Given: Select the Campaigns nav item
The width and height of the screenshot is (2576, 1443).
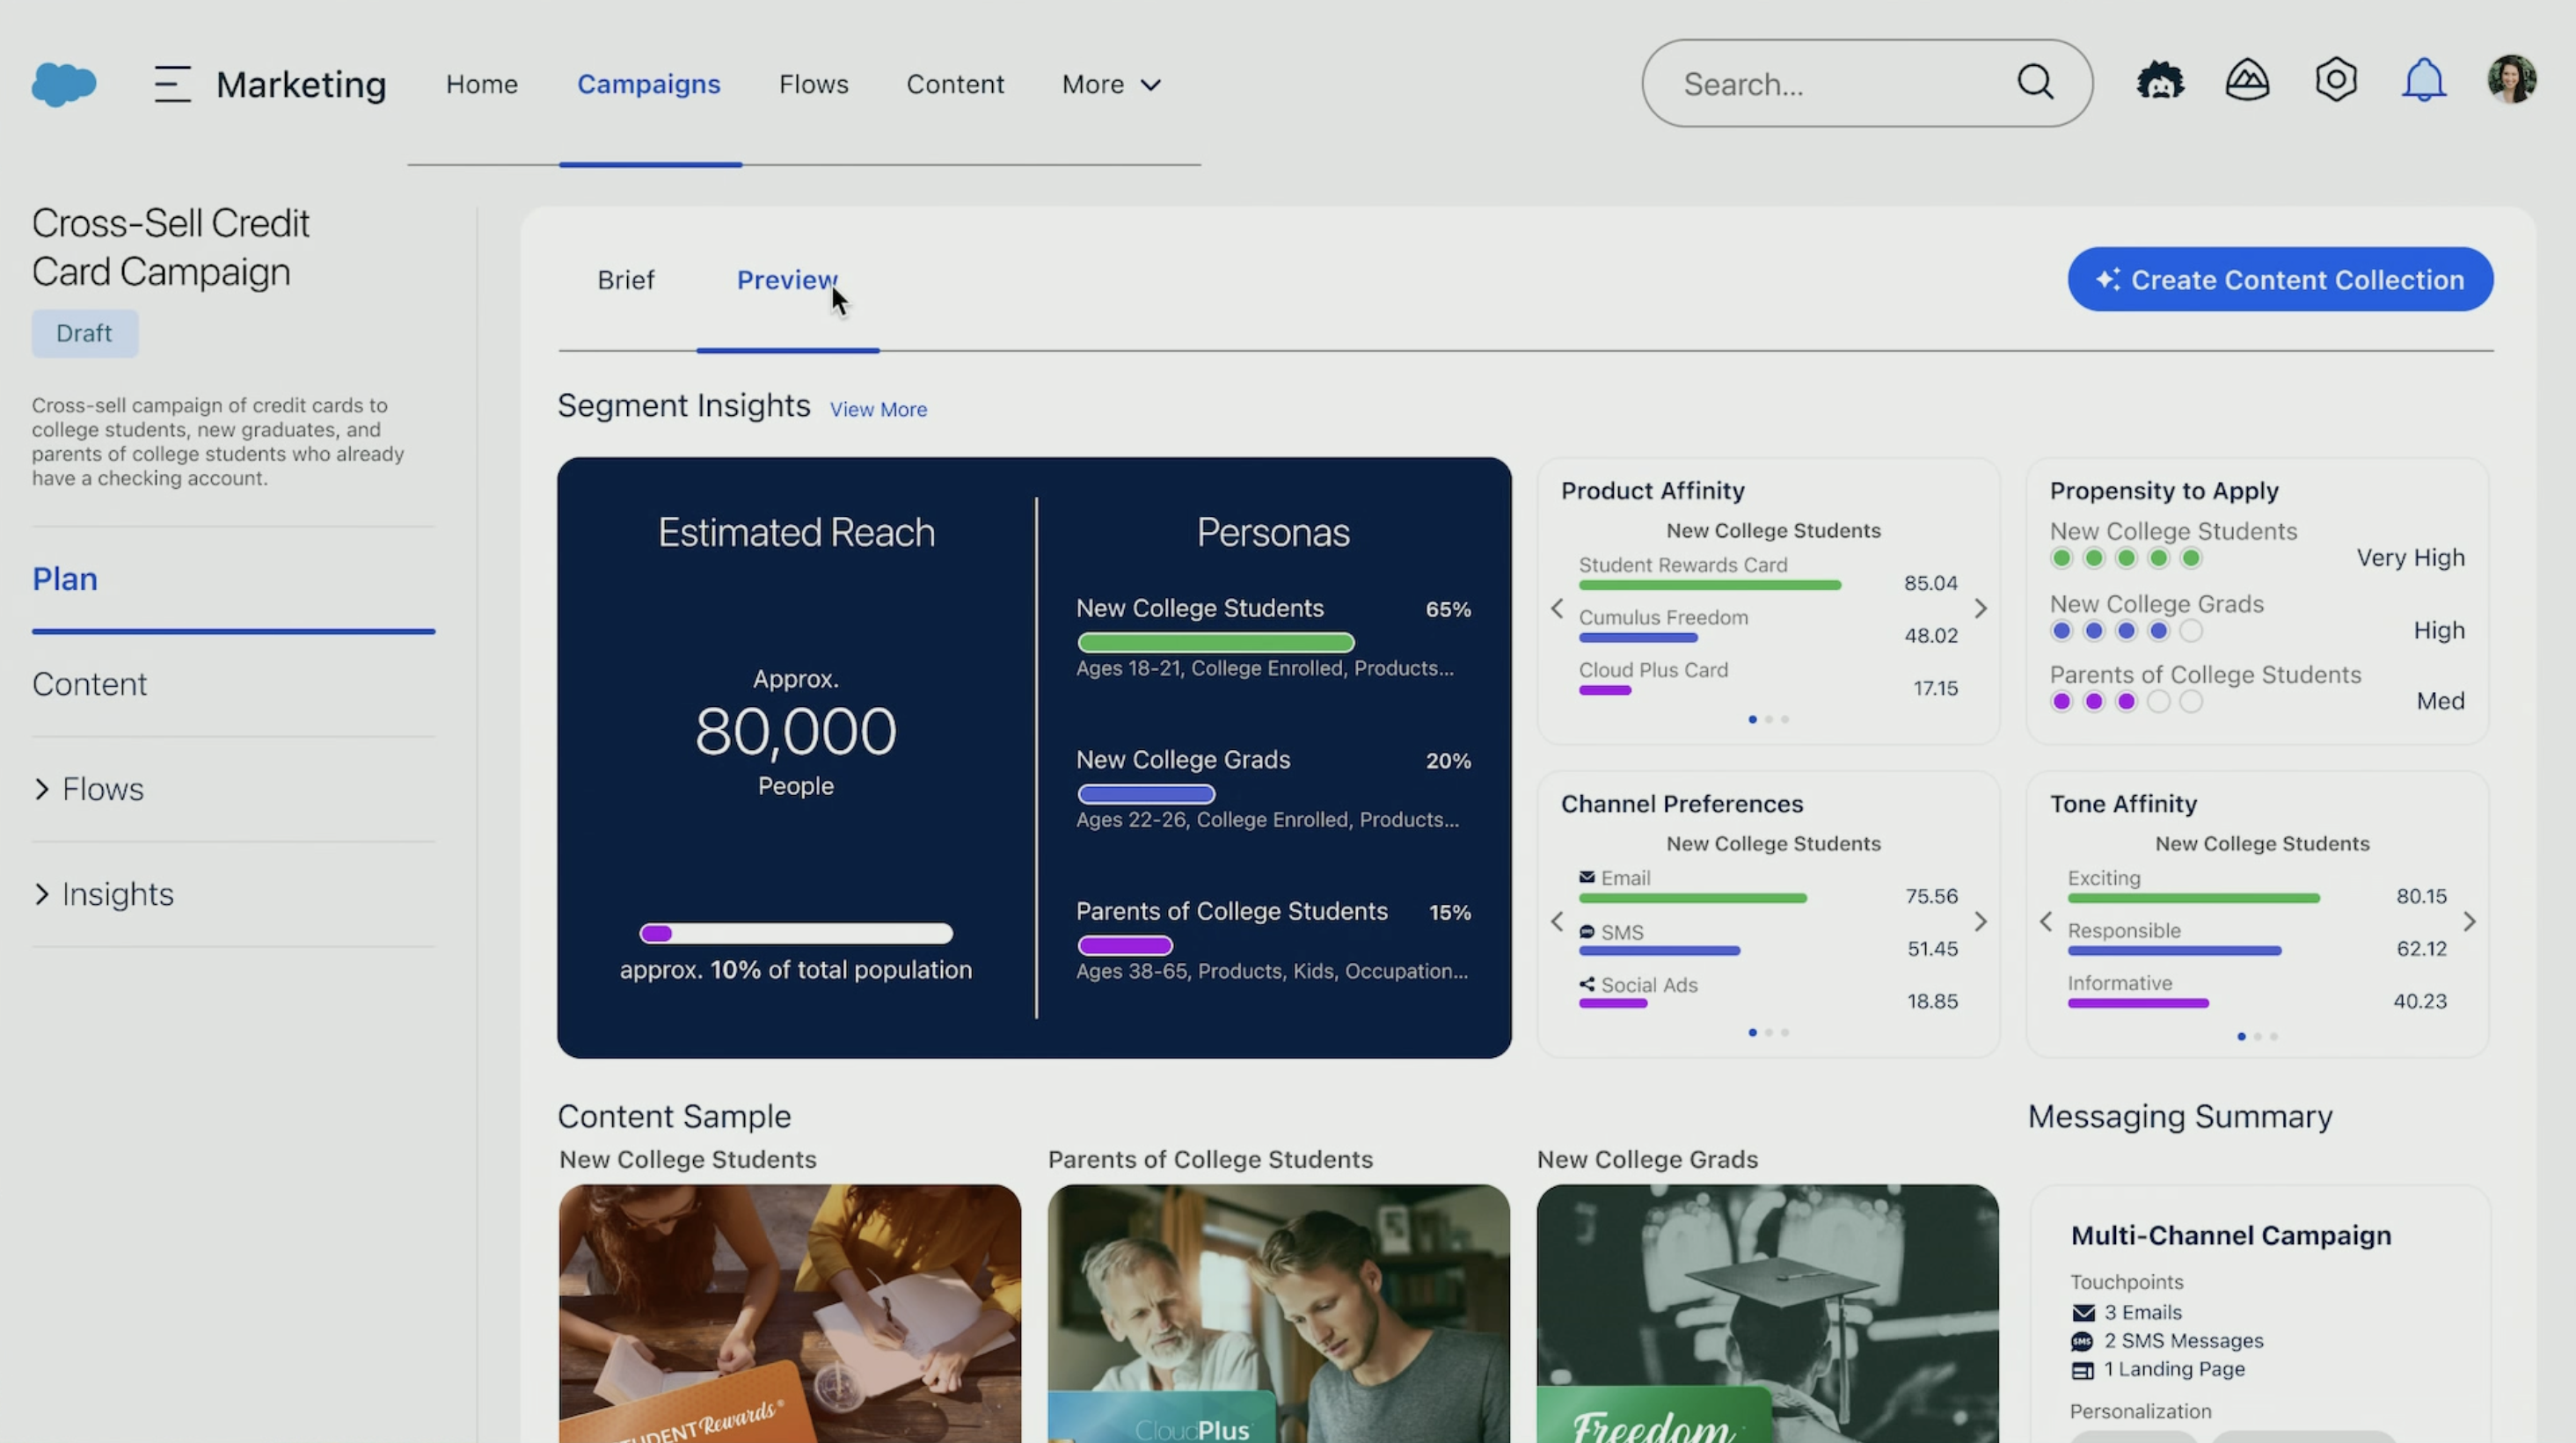Looking at the screenshot, I should click(649, 84).
